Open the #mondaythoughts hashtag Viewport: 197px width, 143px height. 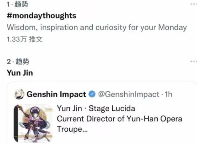point(41,15)
